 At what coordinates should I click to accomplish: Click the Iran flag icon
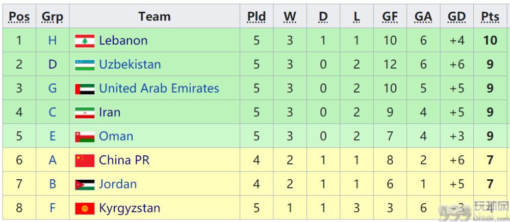tap(85, 113)
